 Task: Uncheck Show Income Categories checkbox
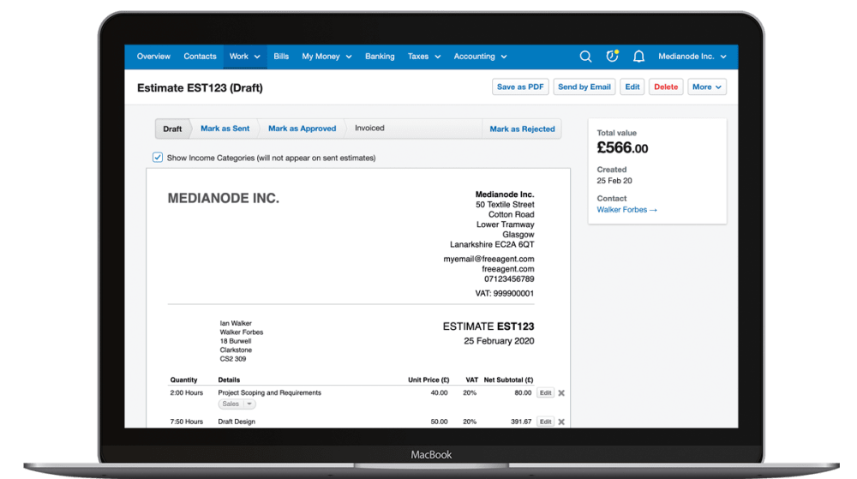158,158
